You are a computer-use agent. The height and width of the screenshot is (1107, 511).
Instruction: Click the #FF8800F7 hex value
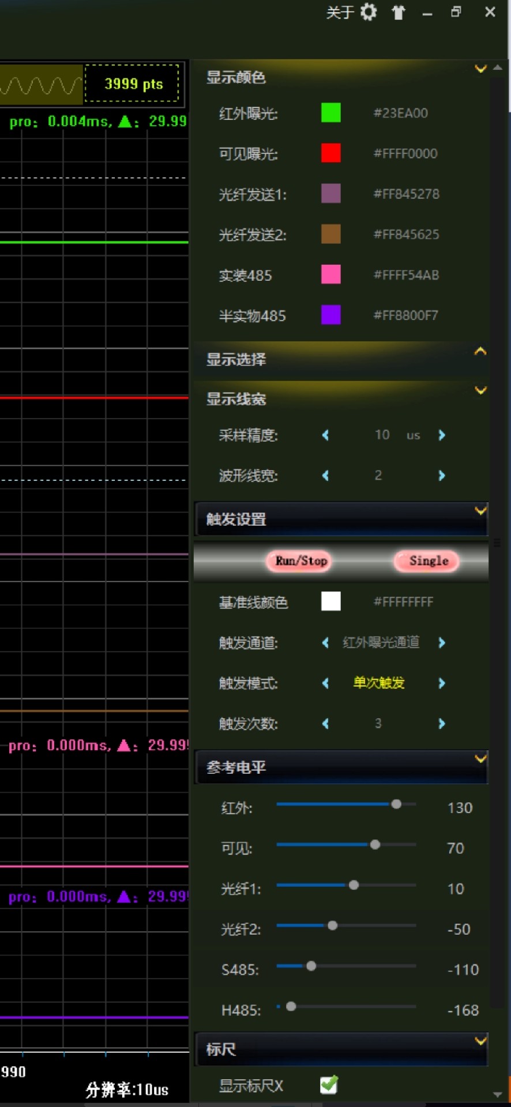point(406,315)
